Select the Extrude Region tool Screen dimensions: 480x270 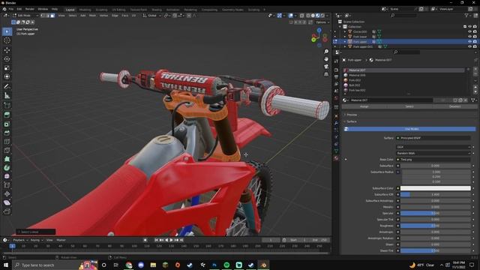7,115
